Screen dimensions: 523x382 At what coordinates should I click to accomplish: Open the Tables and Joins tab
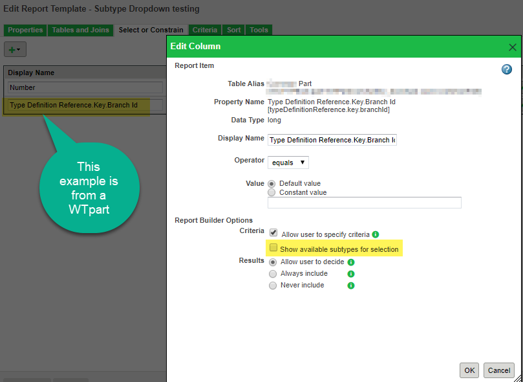pyautogui.click(x=80, y=29)
